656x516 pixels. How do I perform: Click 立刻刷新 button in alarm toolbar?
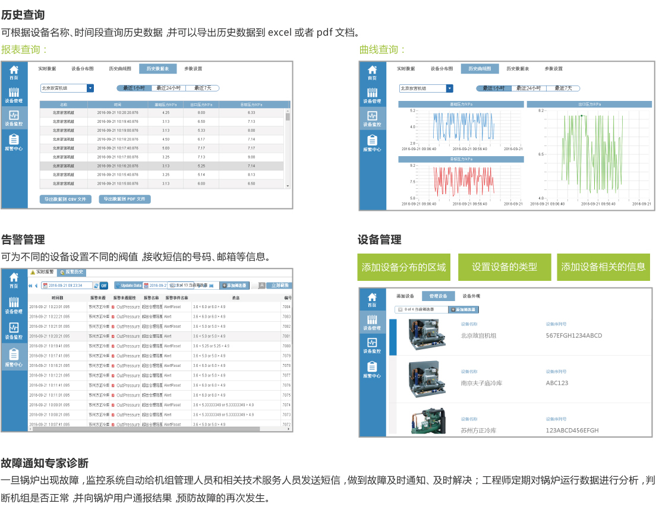279,286
